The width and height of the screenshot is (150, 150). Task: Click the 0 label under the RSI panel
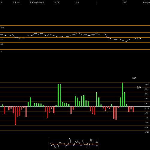[x=1, y=51]
